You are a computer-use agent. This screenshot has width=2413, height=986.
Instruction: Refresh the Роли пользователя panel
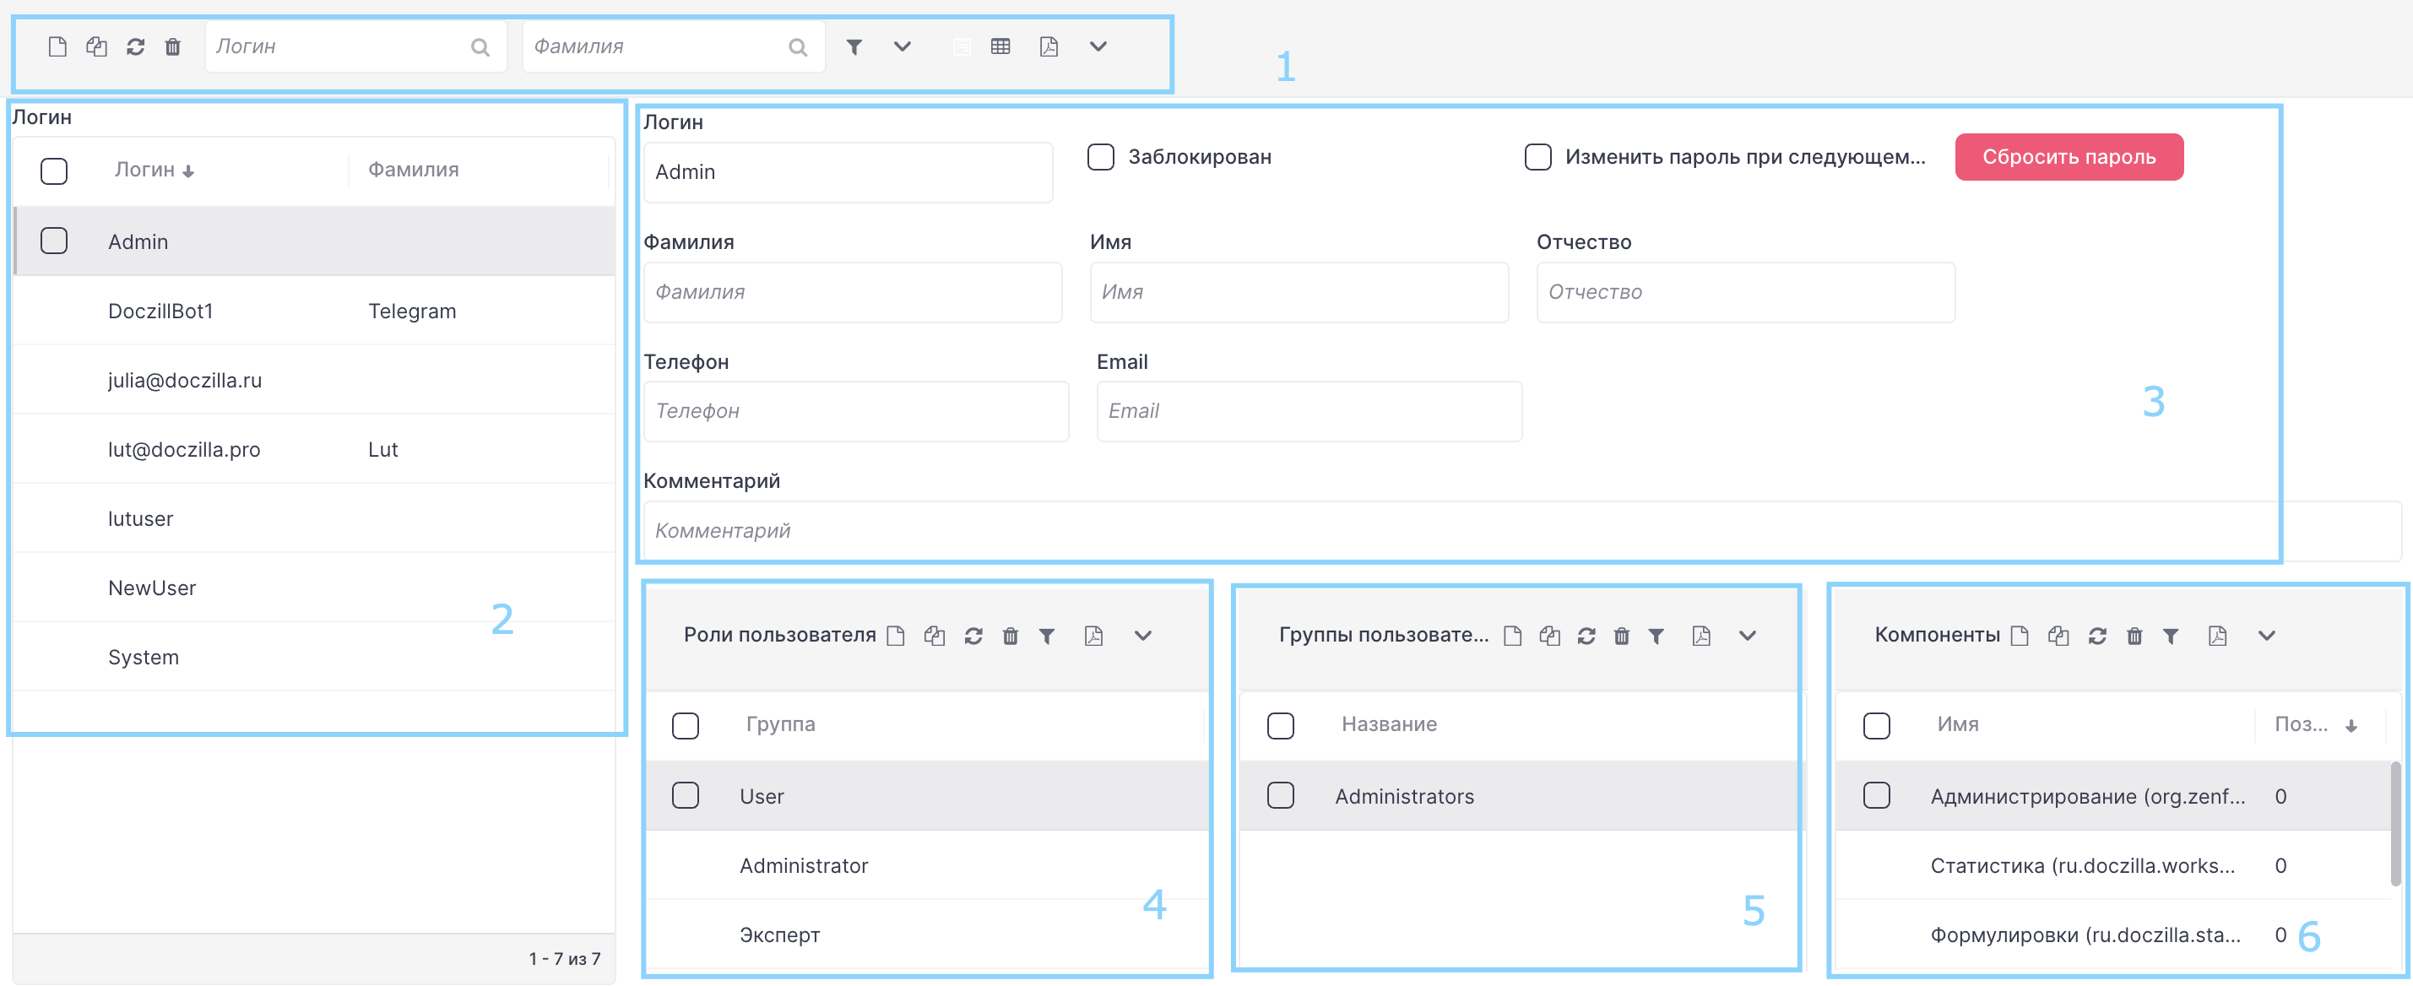(974, 636)
